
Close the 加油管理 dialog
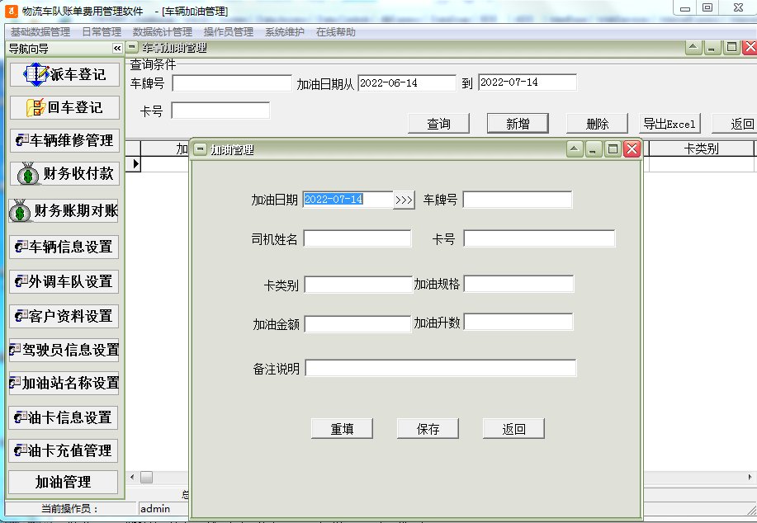coord(632,149)
